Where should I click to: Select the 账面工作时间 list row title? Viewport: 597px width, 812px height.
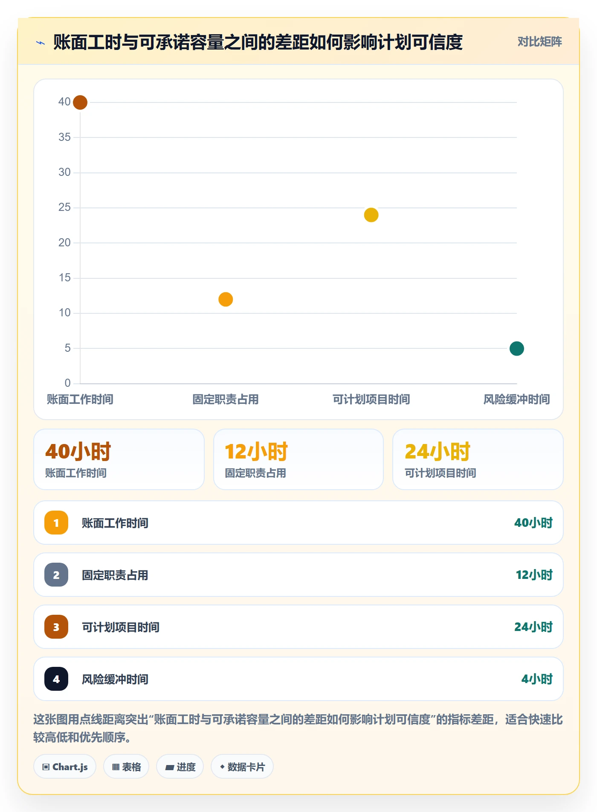pos(115,523)
